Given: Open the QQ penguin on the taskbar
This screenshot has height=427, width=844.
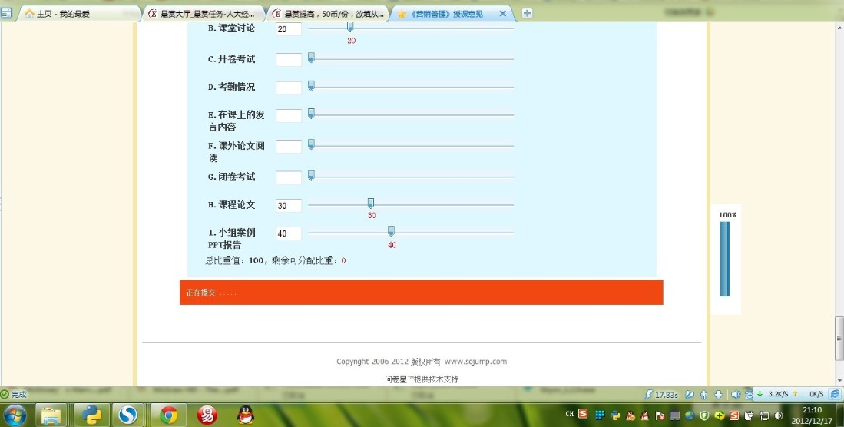Looking at the screenshot, I should tap(246, 415).
